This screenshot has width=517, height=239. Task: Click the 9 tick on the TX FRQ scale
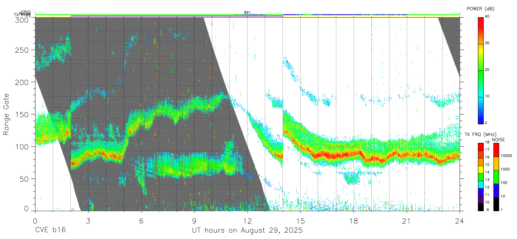pos(487,209)
